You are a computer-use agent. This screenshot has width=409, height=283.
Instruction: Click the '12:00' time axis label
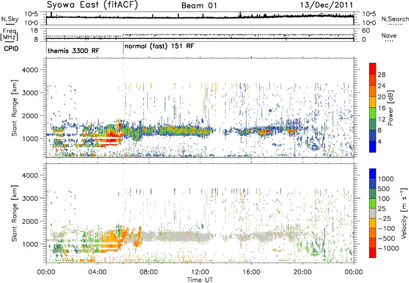(x=200, y=272)
